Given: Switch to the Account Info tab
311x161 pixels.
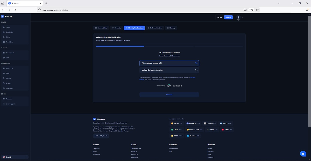Looking at the screenshot, I should tap(101, 28).
